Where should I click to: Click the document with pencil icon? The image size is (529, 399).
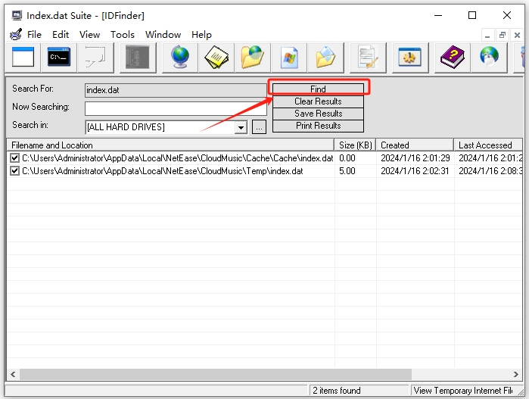368,58
